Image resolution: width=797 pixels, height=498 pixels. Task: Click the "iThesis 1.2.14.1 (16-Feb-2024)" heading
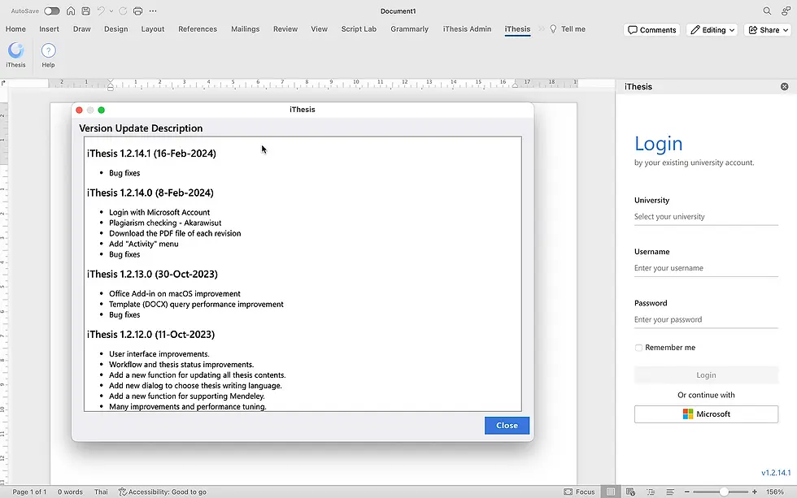[151, 154]
